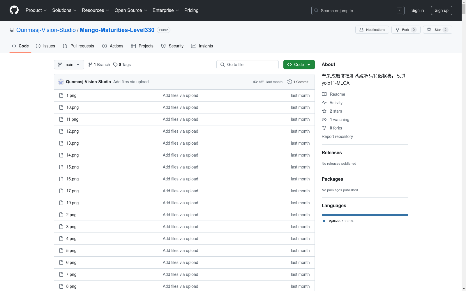Viewport: 466px width, 291px height.
Task: Click the Notifications bell icon
Action: pyautogui.click(x=361, y=30)
